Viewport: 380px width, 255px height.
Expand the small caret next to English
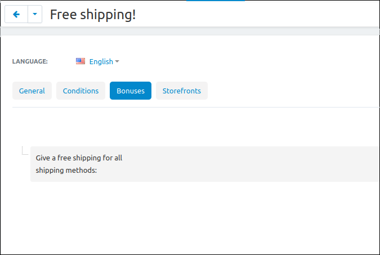[117, 61]
